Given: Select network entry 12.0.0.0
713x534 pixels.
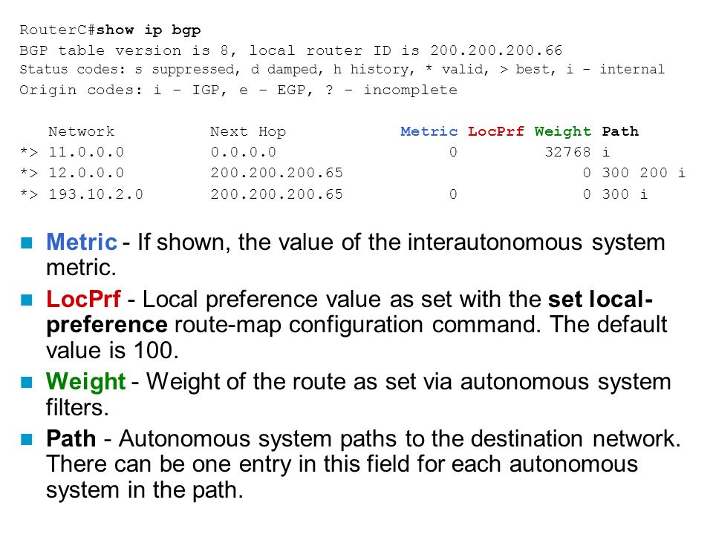Looking at the screenshot, I should coord(86,173).
